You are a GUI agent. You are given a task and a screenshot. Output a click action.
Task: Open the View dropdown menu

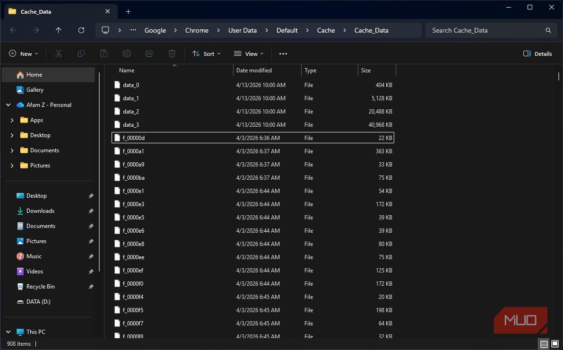coord(249,53)
